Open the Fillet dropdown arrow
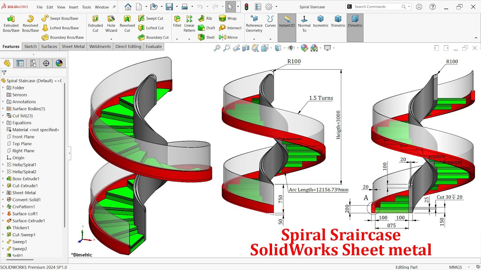 point(177,39)
